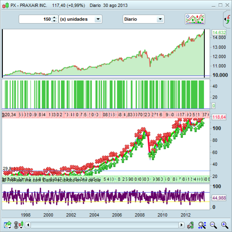Open the chain-link candlestick style icon
The width and height of the screenshot is (232, 232).
(19, 225)
